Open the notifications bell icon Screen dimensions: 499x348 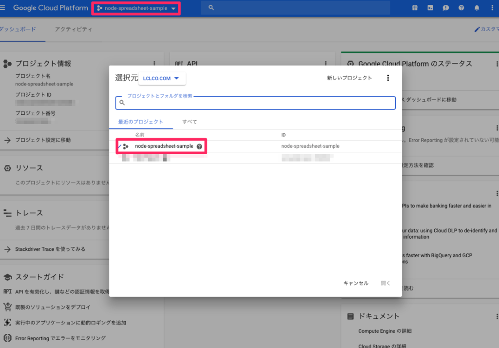coord(477,7)
